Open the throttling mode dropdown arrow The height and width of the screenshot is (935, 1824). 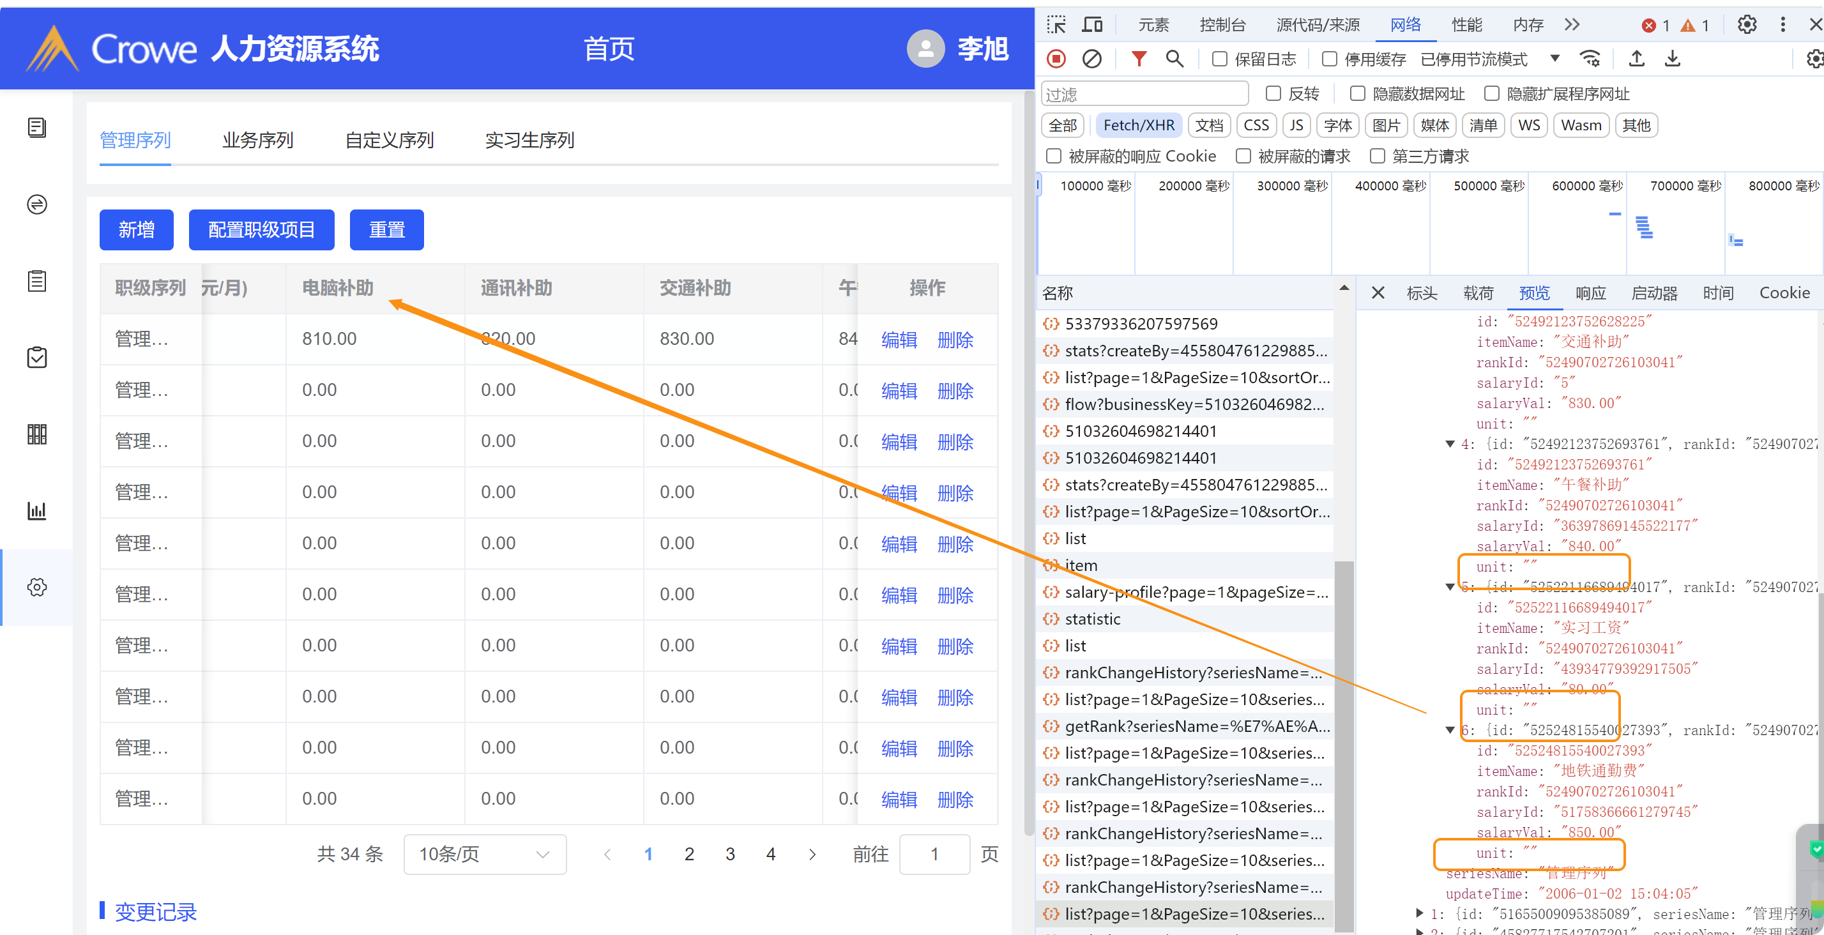pos(1555,59)
